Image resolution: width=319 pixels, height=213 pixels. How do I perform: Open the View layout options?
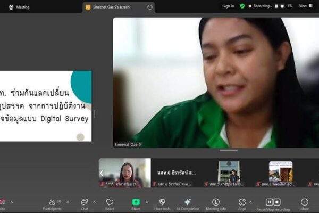pos(305,6)
